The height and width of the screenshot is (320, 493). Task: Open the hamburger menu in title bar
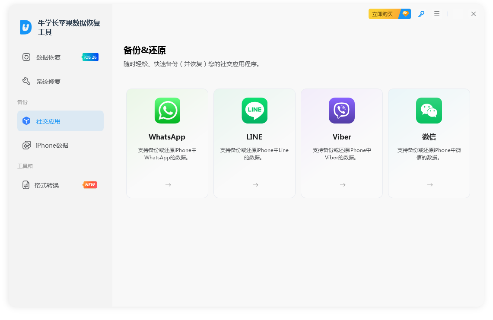click(x=437, y=14)
